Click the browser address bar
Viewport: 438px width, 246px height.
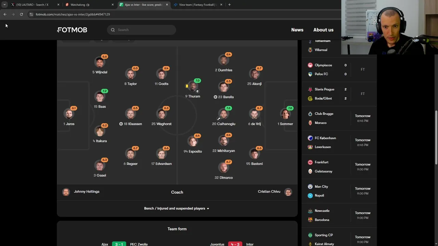click(x=185, y=14)
